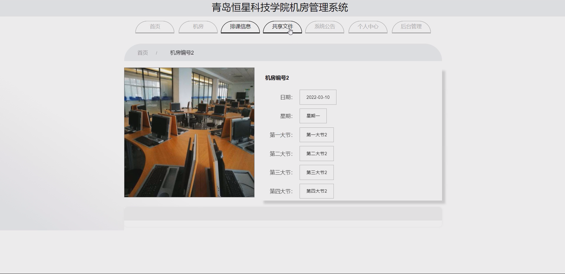Click the 第二大节2 value box

[x=317, y=154]
